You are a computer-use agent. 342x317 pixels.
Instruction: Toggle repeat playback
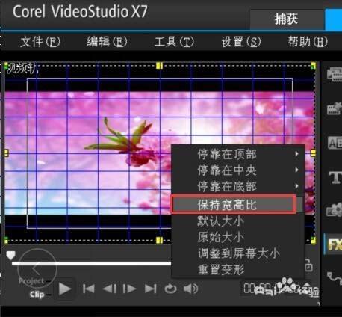click(x=170, y=289)
